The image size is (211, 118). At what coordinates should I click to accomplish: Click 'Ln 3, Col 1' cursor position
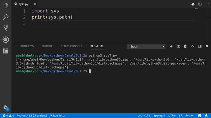(x=144, y=116)
